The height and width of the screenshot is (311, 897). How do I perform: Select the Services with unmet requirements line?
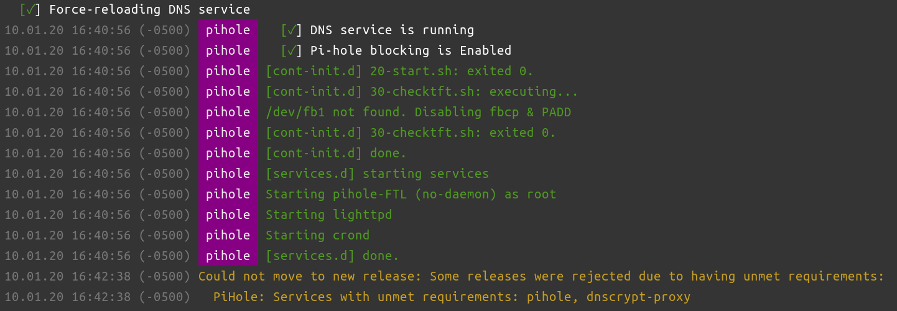[x=452, y=297]
